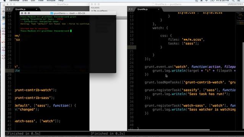Click browser back arrow at far left
Screen dimensions: 244x137
coord(3,11)
